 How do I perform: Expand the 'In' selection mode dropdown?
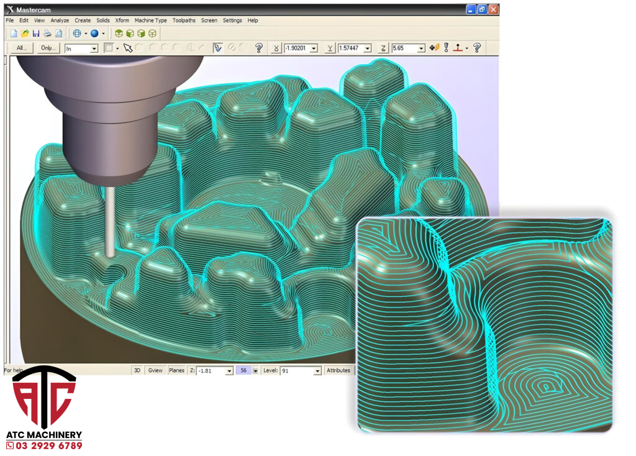pyautogui.click(x=94, y=48)
